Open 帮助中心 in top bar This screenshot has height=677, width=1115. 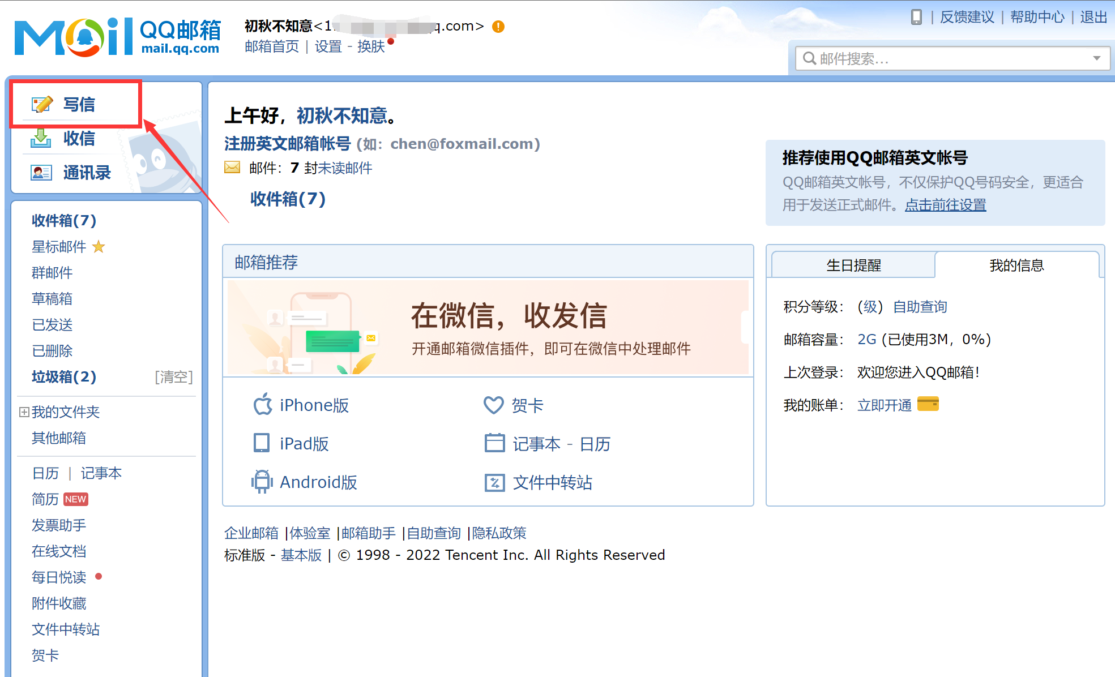(x=1037, y=17)
